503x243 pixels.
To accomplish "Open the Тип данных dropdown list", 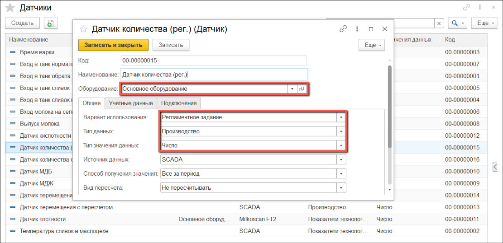I will [340, 131].
